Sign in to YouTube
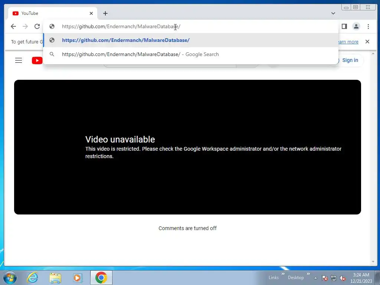 pos(350,60)
